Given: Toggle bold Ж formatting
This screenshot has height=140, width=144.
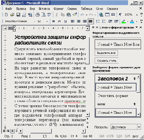Looking at the screenshot, I should click(x=54, y=21).
